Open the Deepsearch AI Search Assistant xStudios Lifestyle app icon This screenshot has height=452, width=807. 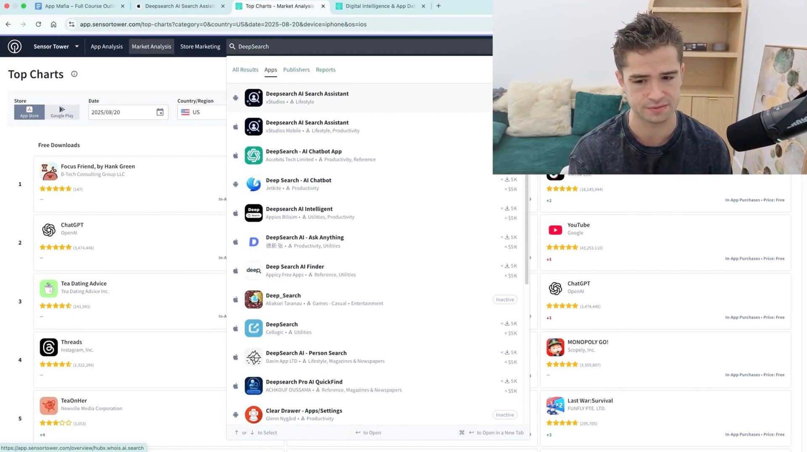point(253,98)
